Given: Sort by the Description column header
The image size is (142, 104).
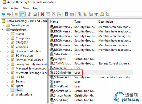Looking at the screenshot, I should pos(115,22).
